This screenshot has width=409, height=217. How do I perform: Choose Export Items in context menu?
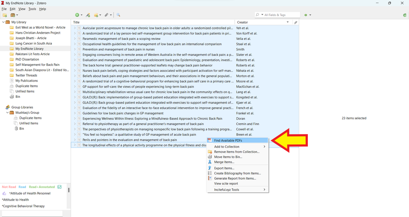238,168
